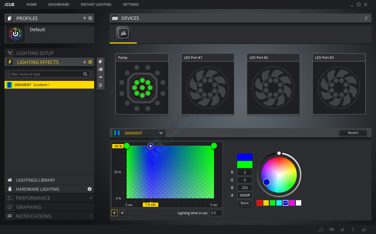Select the gradient start stop at 0 sec
The height and width of the screenshot is (234, 376).
[127, 146]
